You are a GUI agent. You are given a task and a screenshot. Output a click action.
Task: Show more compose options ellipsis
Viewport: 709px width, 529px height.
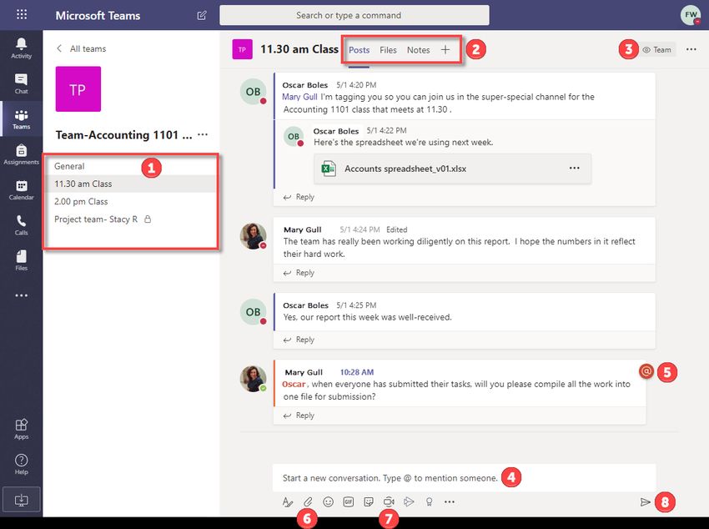tap(449, 501)
